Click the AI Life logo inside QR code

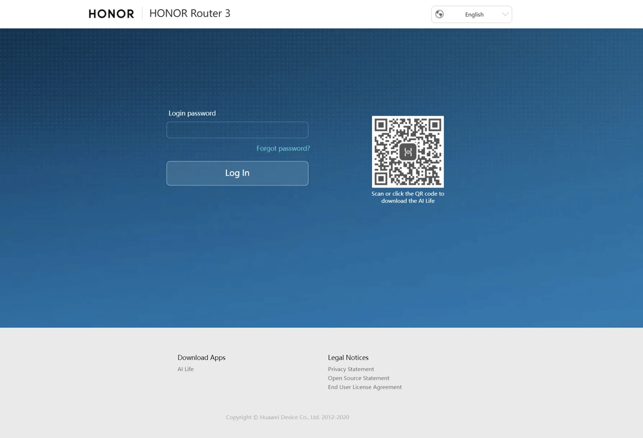[408, 152]
